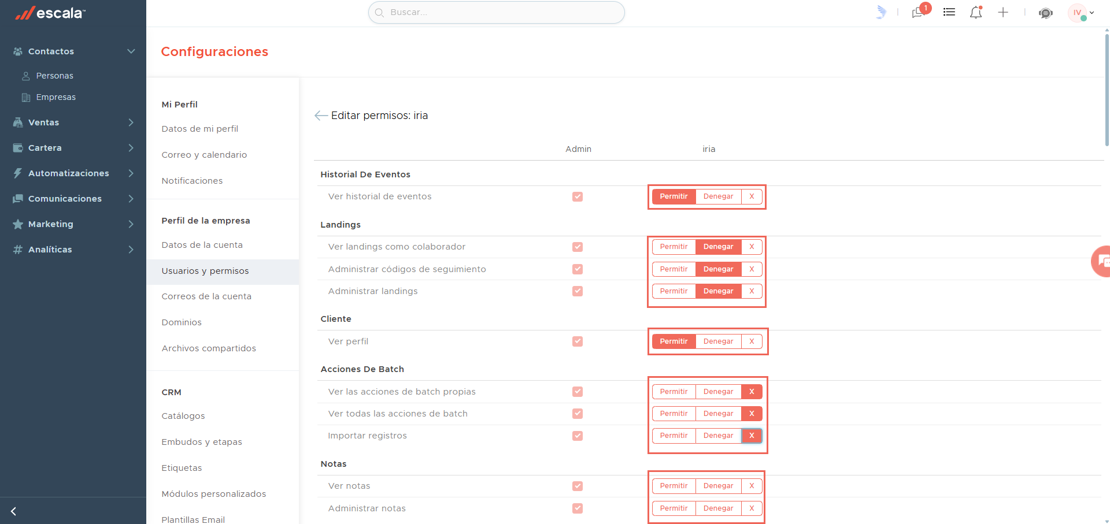Click X for Administrar códigos de seguimiento

[x=752, y=269]
